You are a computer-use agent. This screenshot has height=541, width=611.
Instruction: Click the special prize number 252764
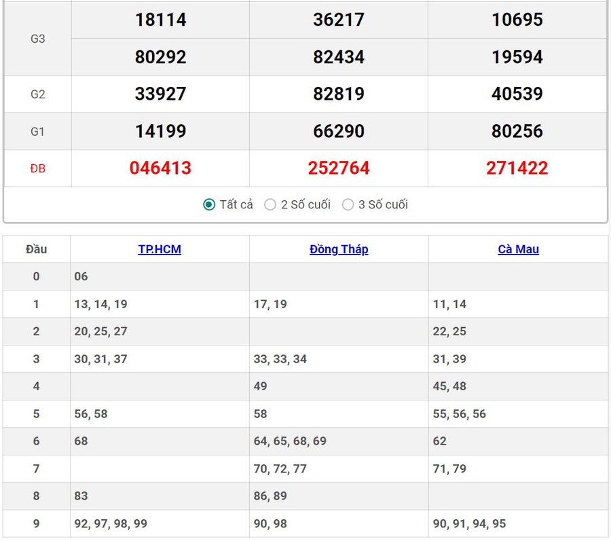pos(339,168)
